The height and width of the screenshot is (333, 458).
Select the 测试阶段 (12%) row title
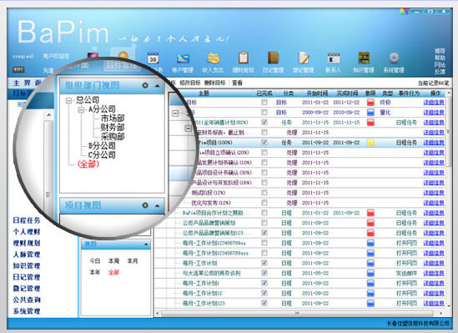[209, 193]
